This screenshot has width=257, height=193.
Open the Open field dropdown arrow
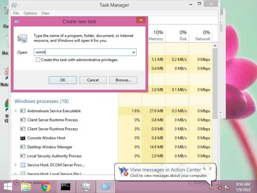coord(134,52)
